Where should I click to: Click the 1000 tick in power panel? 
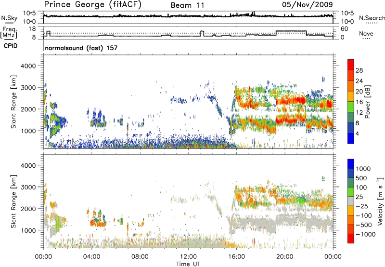click(x=28, y=131)
